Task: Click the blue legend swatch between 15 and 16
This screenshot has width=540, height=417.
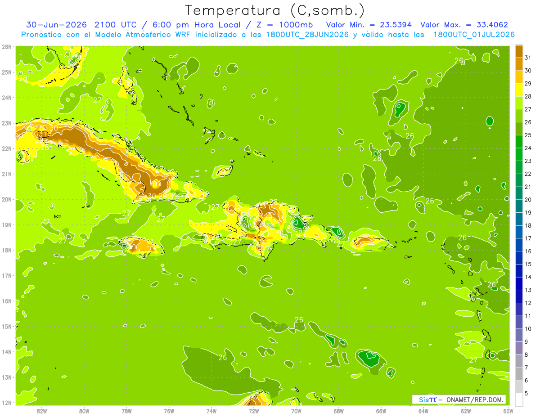Action: 519,258
